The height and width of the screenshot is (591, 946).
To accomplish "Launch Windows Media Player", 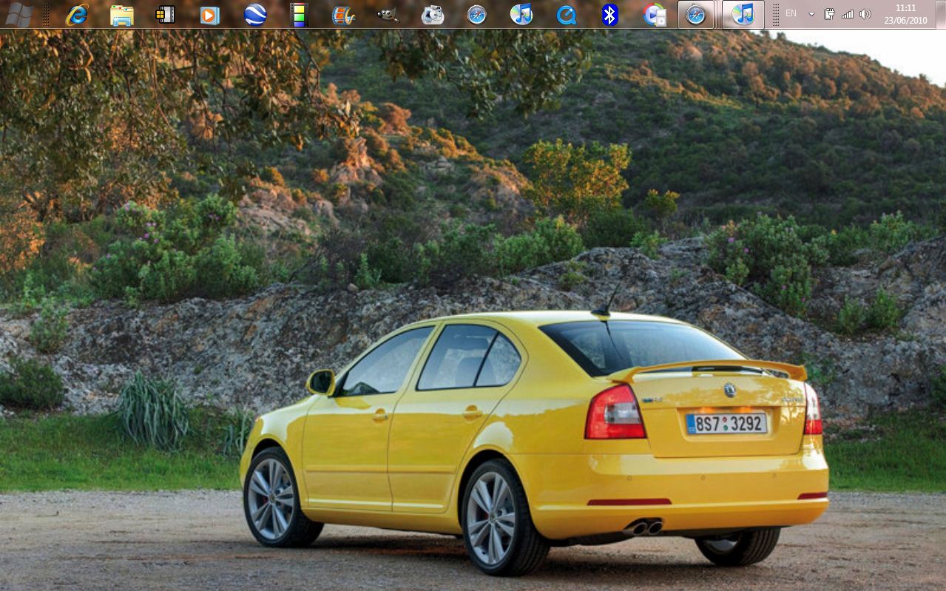I will (x=210, y=14).
